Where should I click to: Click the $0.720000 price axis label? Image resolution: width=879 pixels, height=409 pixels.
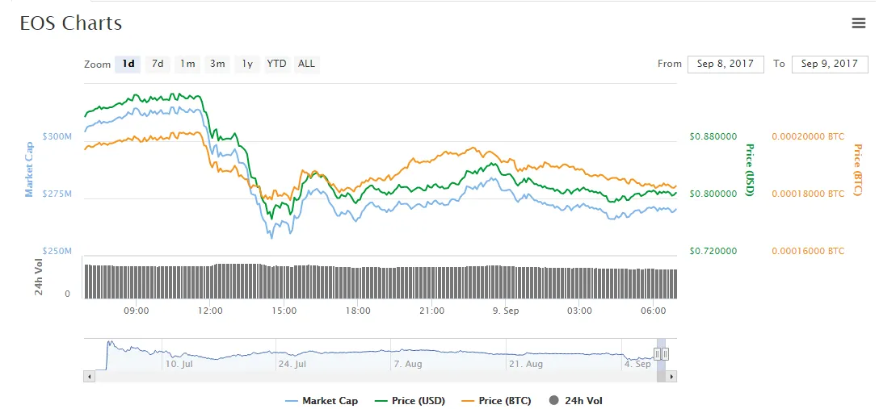click(x=713, y=251)
